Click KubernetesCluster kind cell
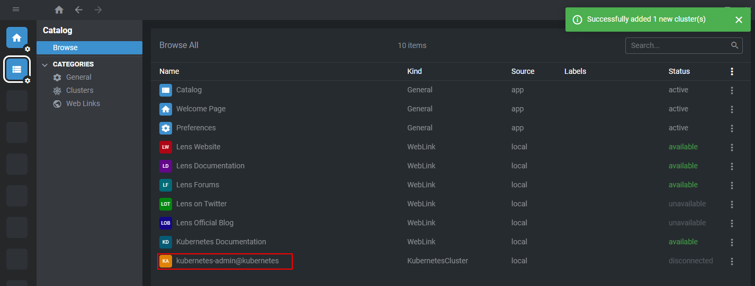 pyautogui.click(x=437, y=261)
